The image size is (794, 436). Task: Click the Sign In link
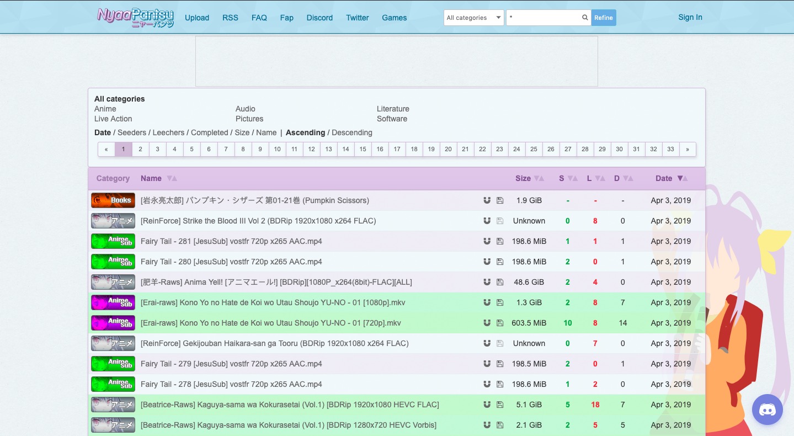(690, 17)
